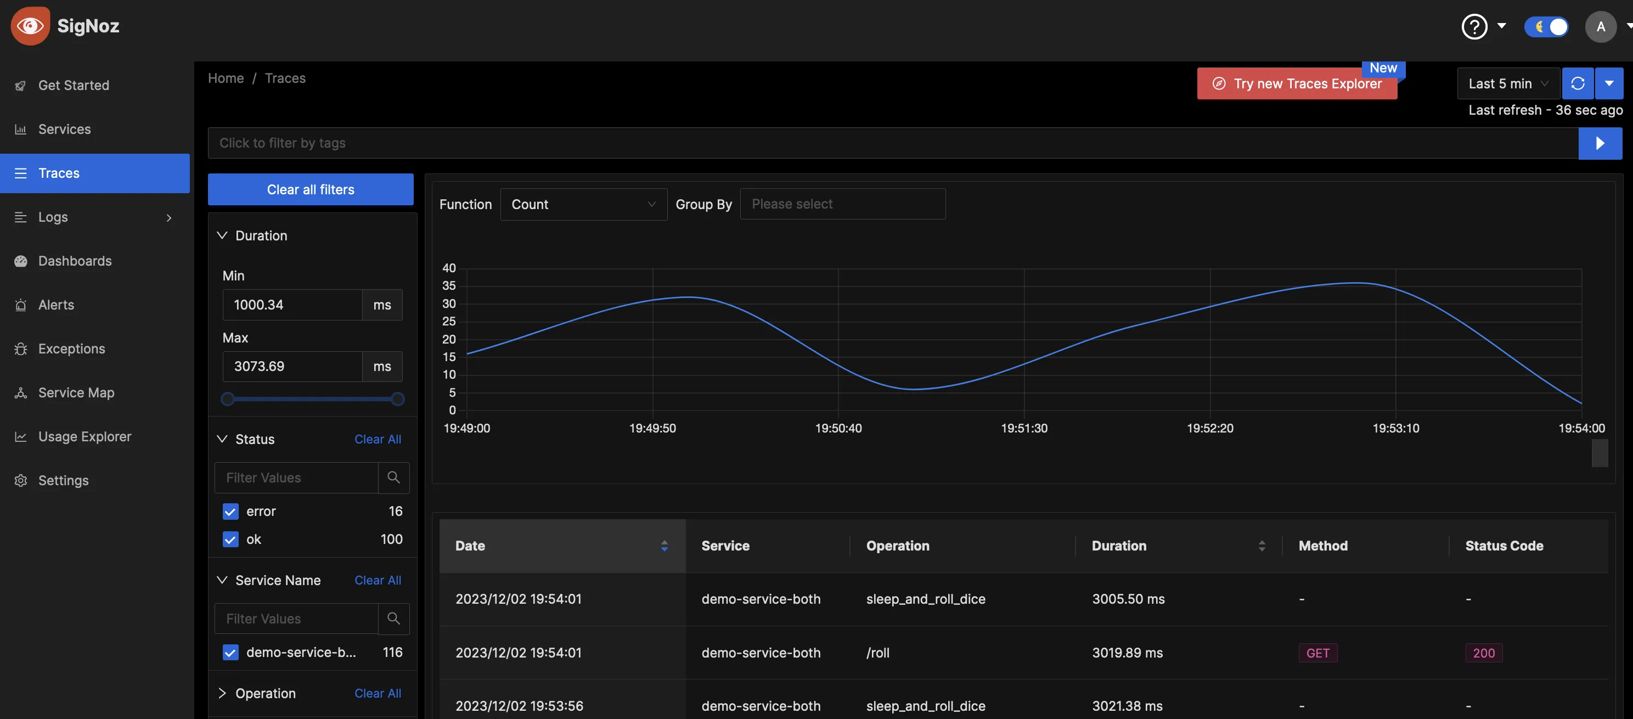Open the Group By select box
This screenshot has height=719, width=1633.
[842, 204]
